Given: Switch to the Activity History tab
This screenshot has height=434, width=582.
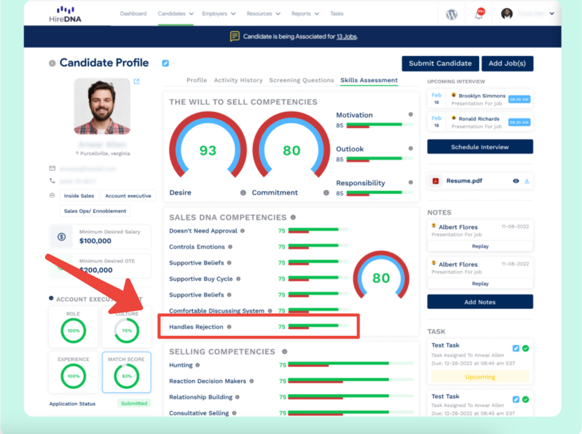Looking at the screenshot, I should pyautogui.click(x=238, y=80).
